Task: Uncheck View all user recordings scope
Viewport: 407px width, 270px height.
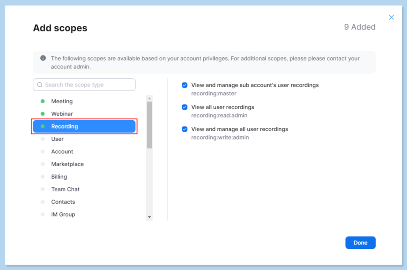Action: point(184,107)
